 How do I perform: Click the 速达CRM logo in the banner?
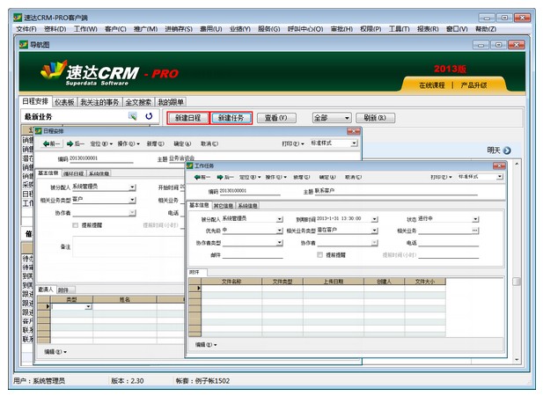(x=91, y=73)
